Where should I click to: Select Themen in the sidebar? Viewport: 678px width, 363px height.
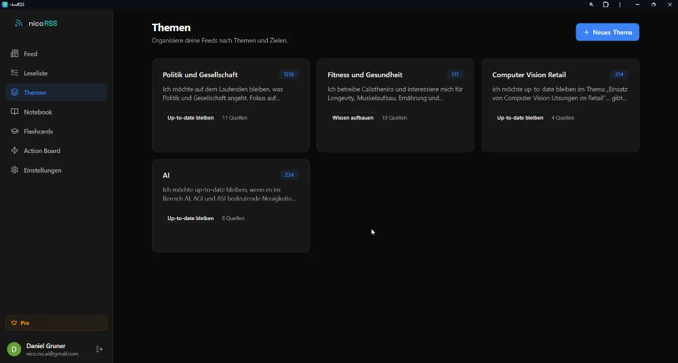coord(56,93)
